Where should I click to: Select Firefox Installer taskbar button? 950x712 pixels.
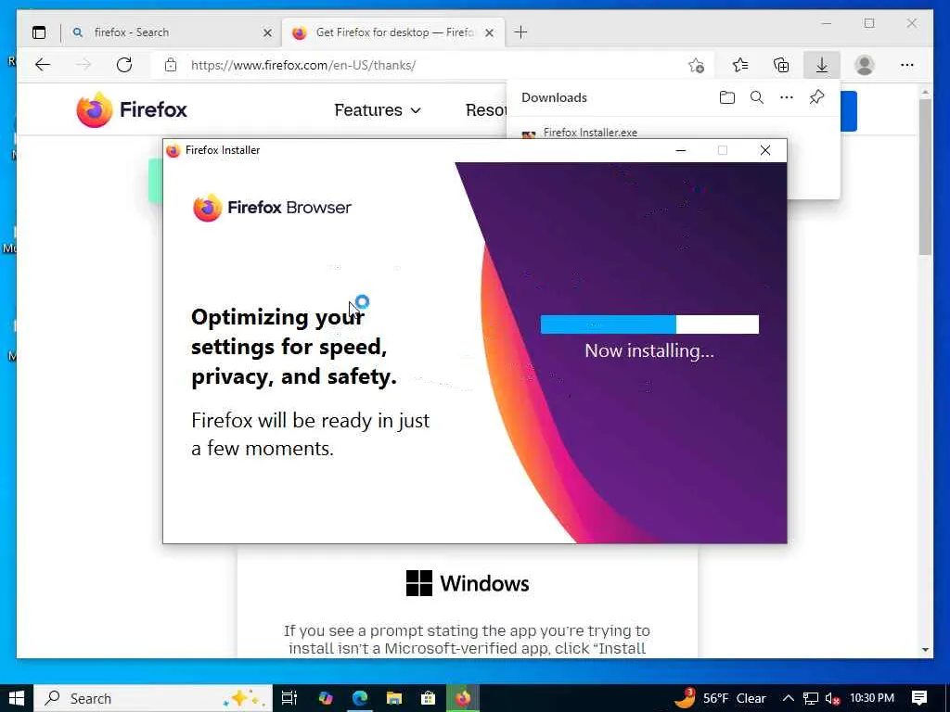[464, 698]
